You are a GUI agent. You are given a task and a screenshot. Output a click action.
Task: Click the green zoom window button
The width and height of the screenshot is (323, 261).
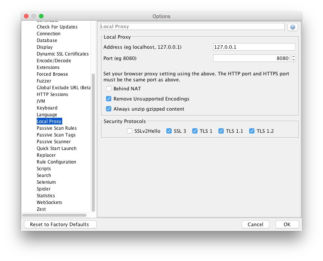tap(41, 16)
